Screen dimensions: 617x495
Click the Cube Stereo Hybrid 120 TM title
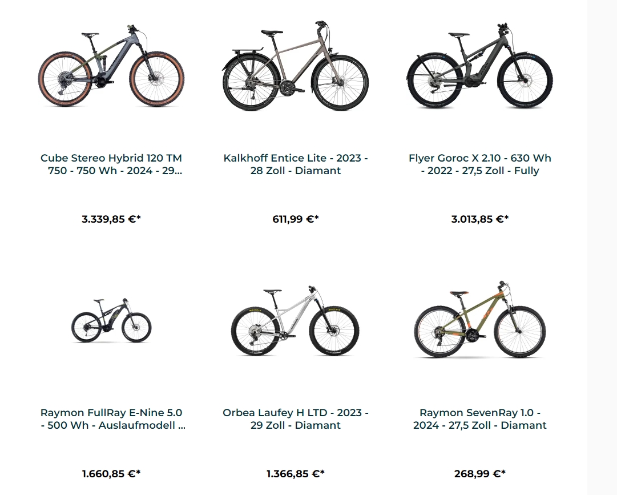(x=111, y=164)
